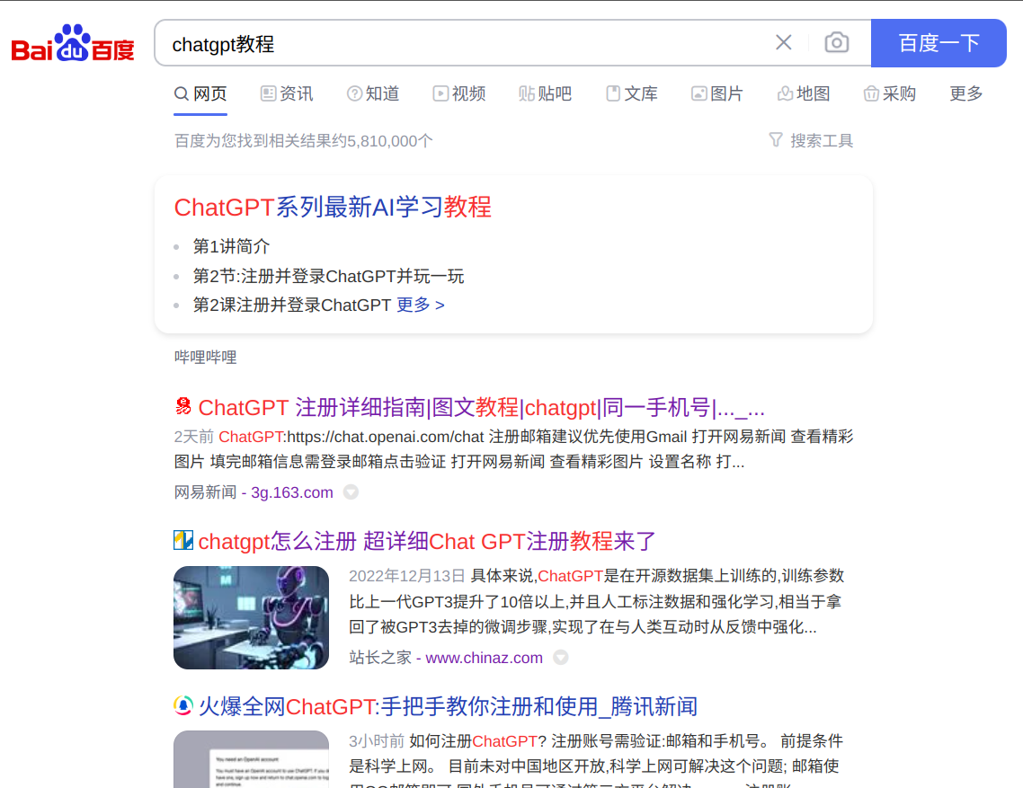Viewport: 1023px width, 788px height.
Task: Open 搜索工具 filter options
Action: coord(811,141)
